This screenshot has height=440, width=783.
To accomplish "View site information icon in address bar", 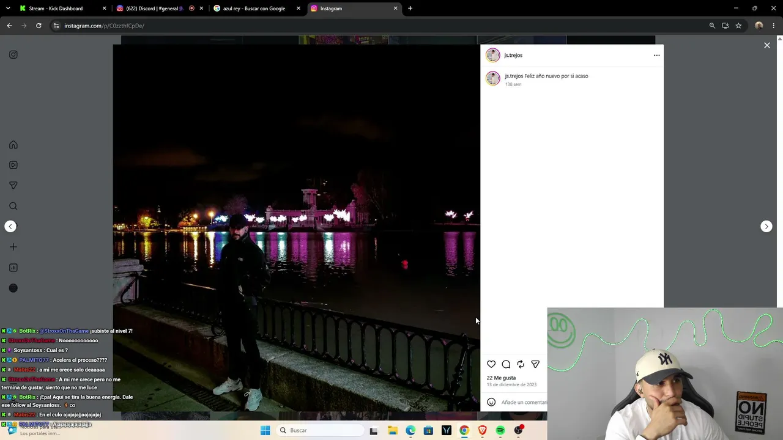I will [x=56, y=26].
